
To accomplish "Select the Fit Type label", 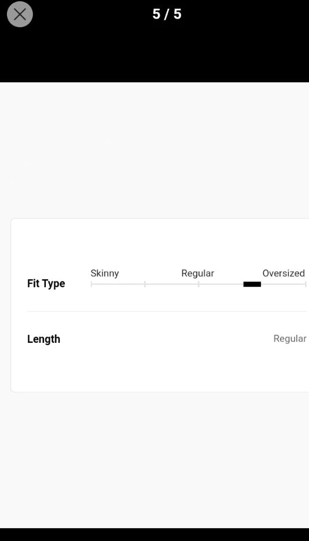I will click(x=46, y=284).
